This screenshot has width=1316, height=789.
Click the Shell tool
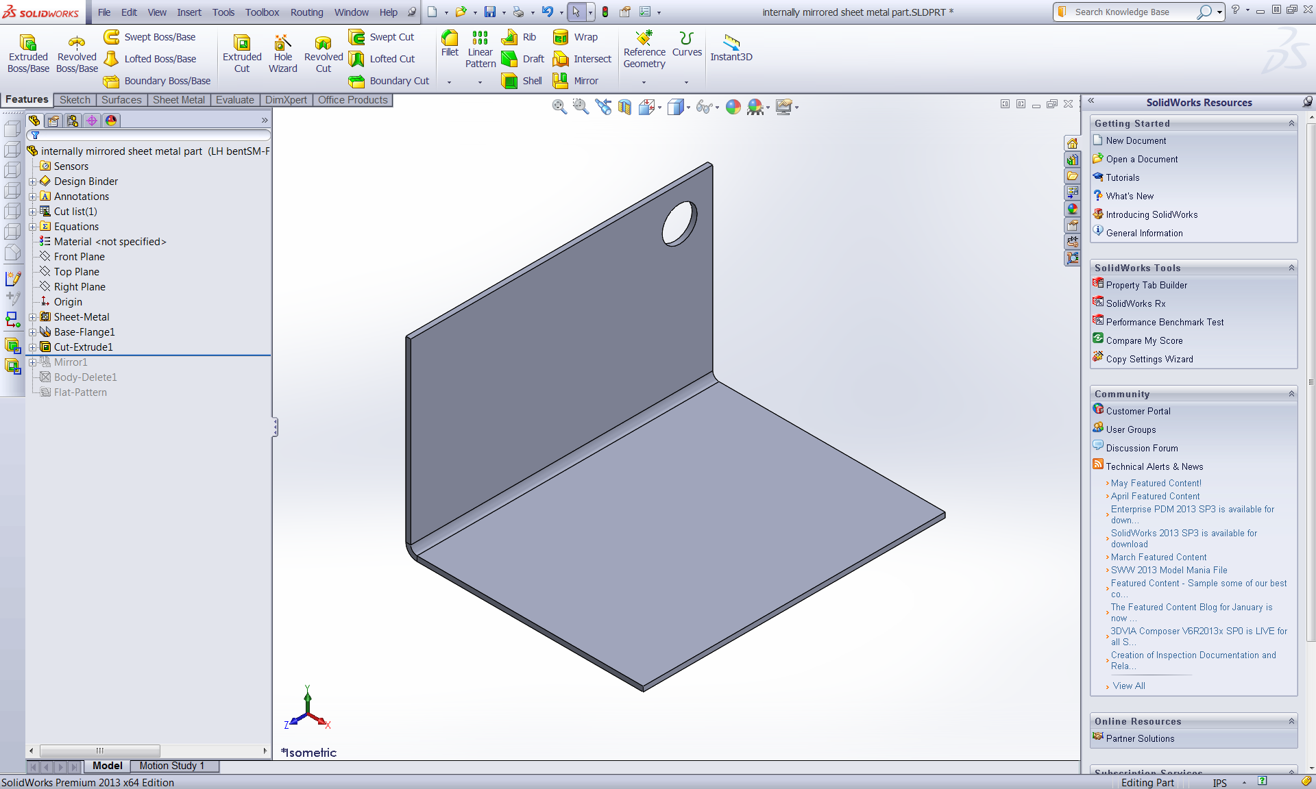(x=522, y=81)
